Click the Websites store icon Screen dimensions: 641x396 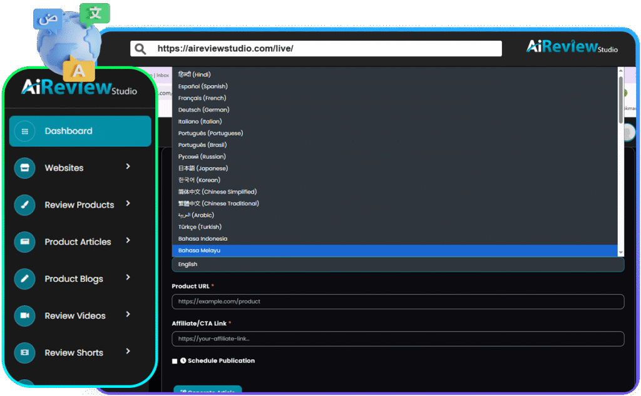click(x=25, y=168)
